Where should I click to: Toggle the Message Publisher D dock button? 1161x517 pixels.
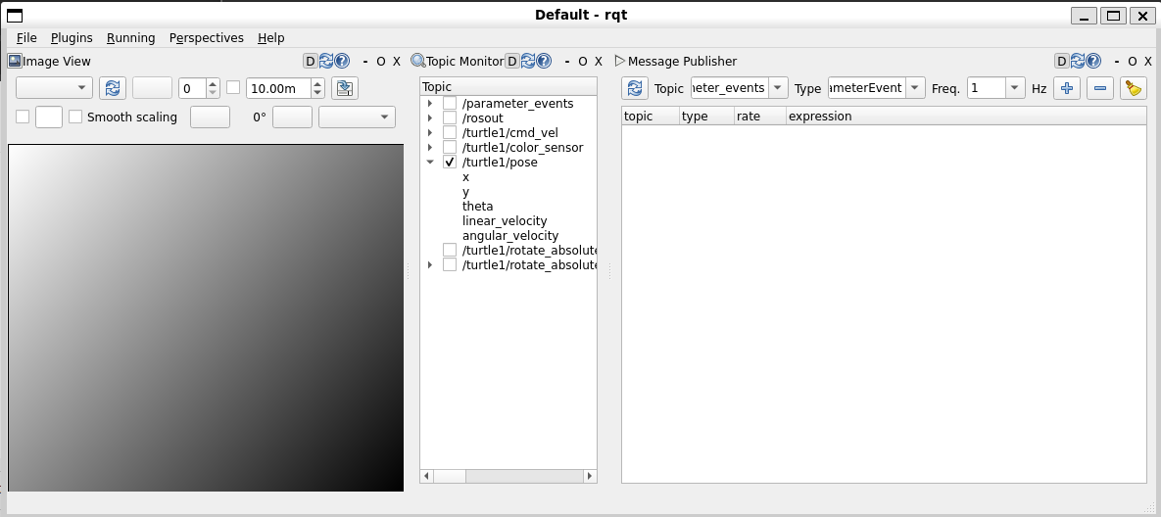tap(1062, 62)
